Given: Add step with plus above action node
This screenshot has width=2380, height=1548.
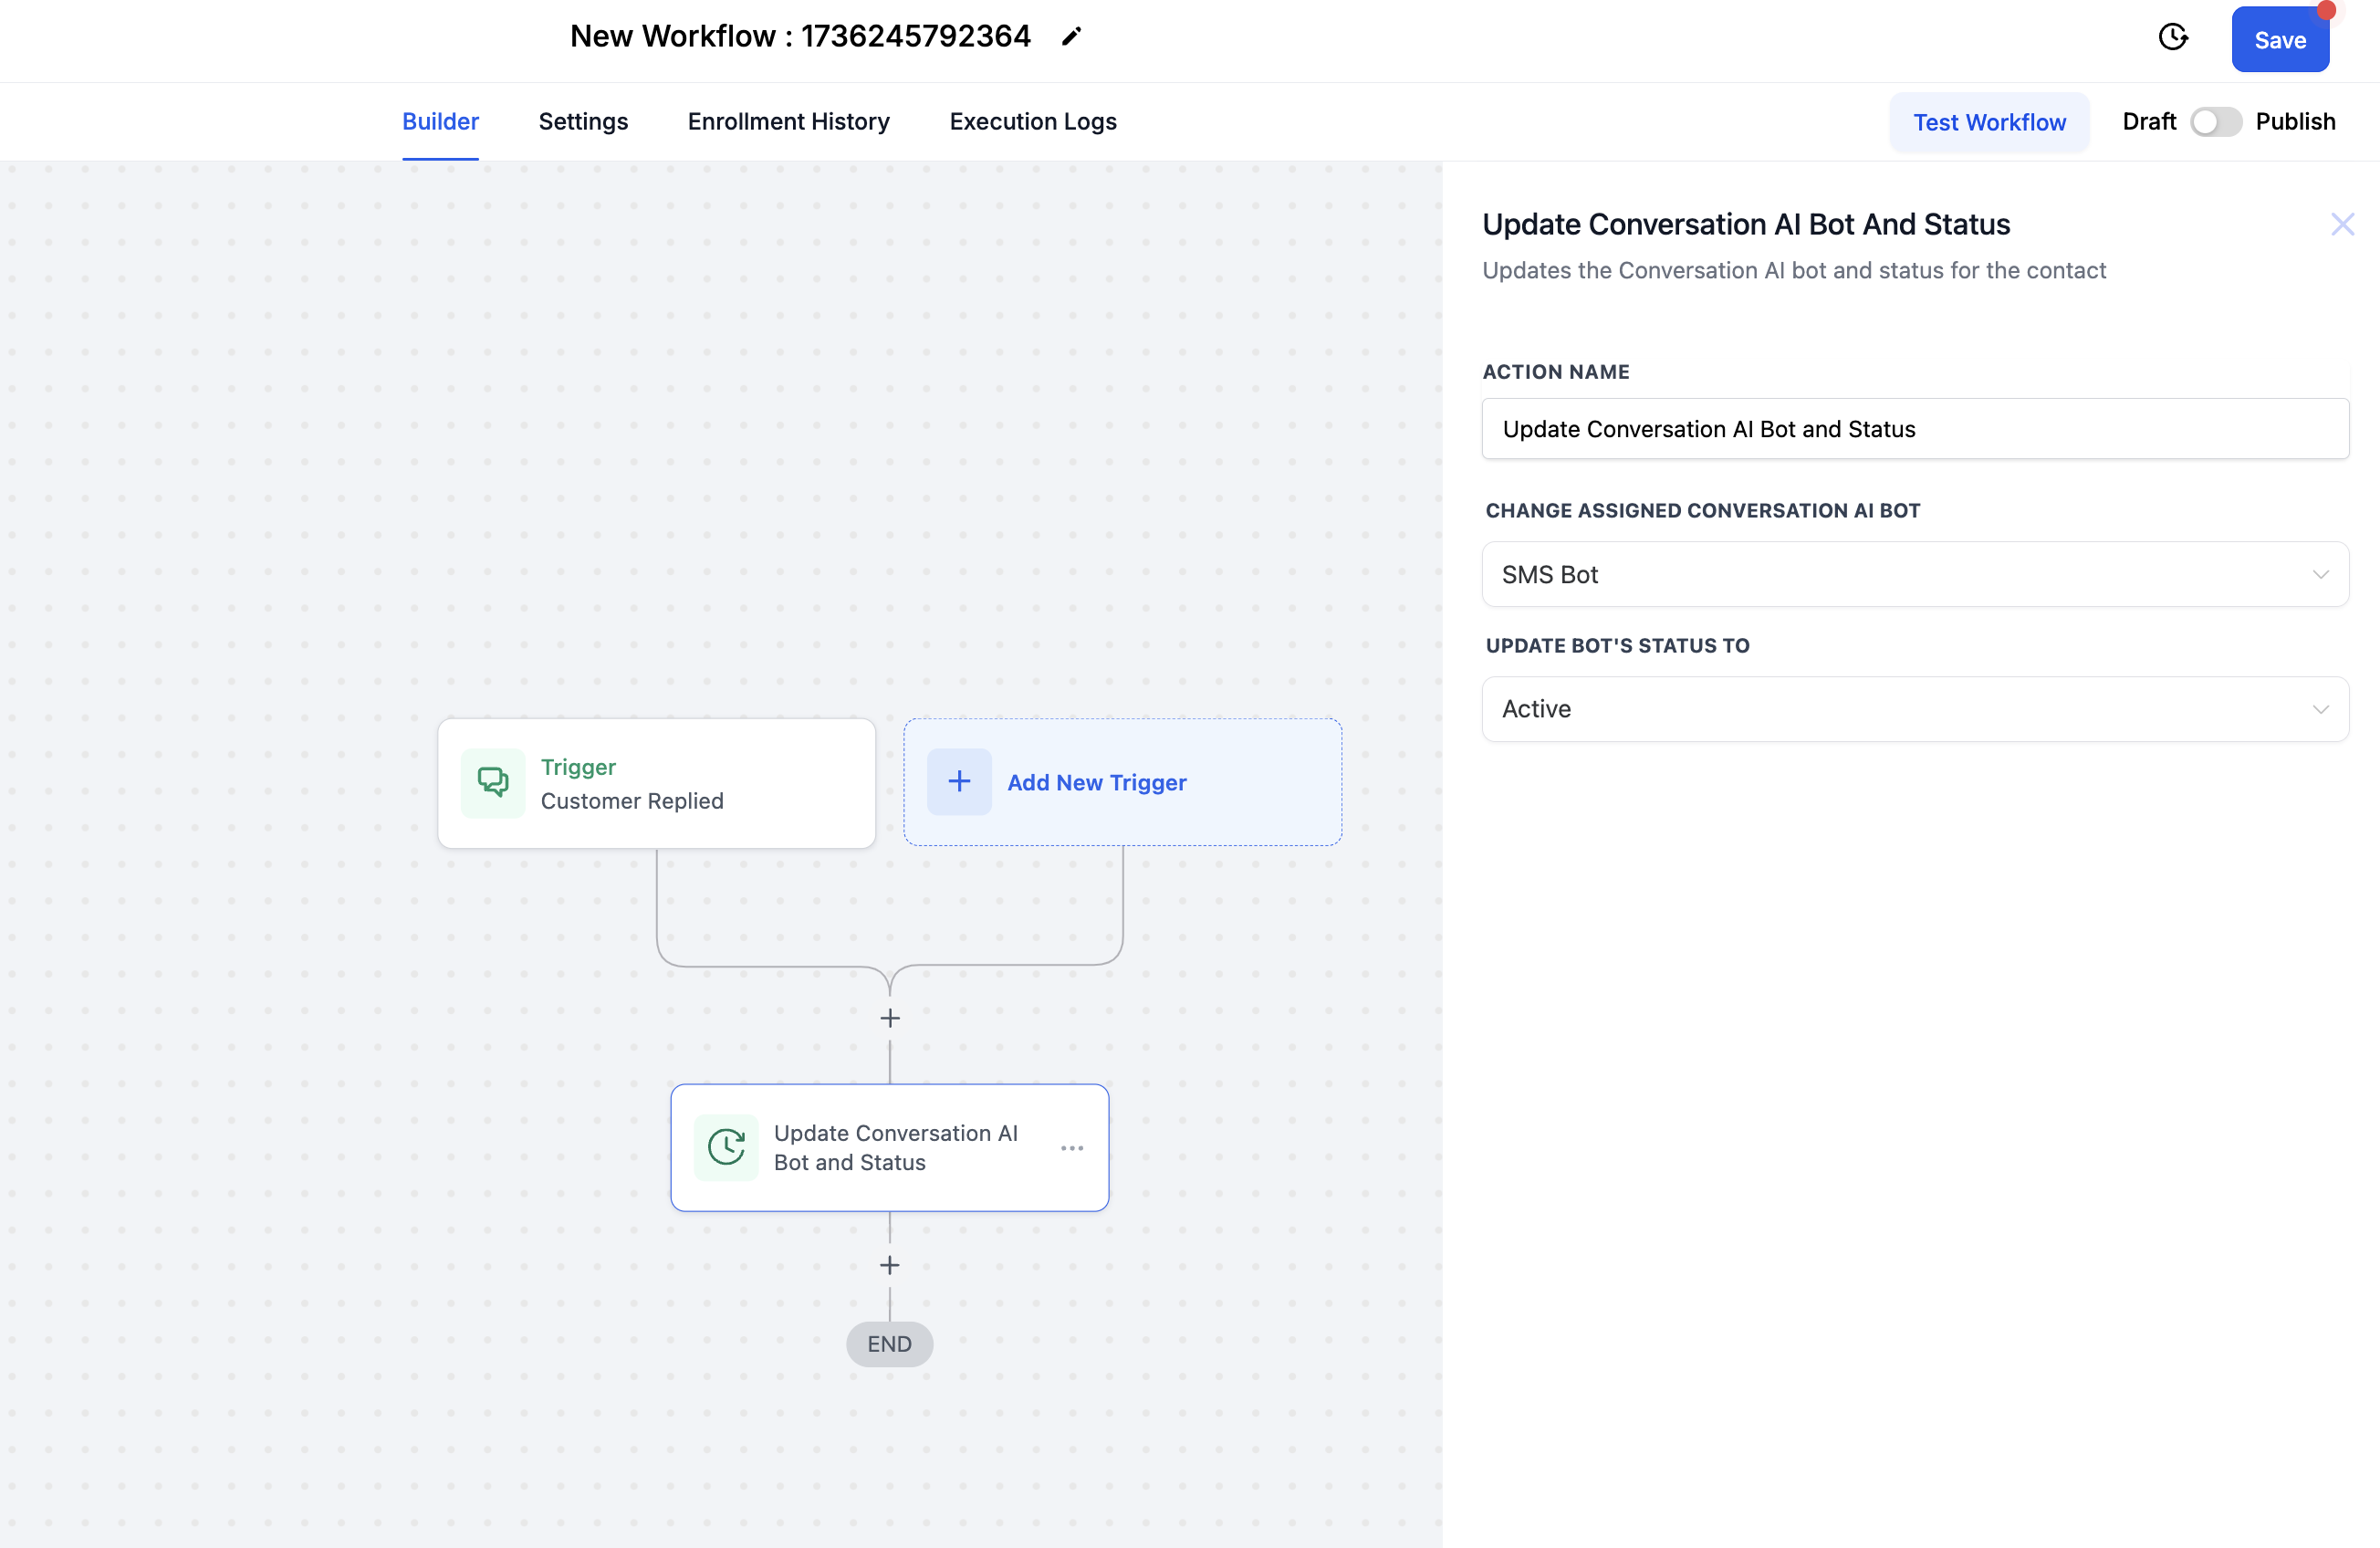Looking at the screenshot, I should [x=890, y=1018].
